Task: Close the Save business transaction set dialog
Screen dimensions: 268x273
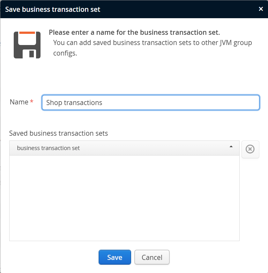Action: [261, 9]
